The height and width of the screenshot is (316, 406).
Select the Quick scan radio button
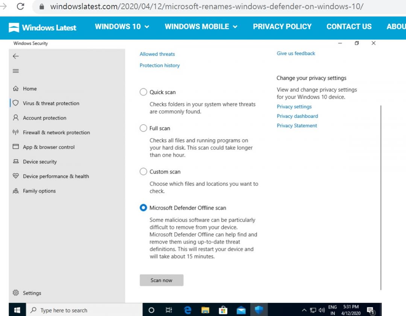[x=143, y=92]
